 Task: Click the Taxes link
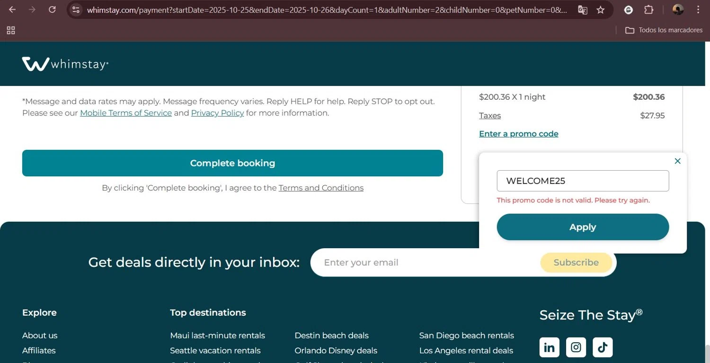pyautogui.click(x=490, y=115)
